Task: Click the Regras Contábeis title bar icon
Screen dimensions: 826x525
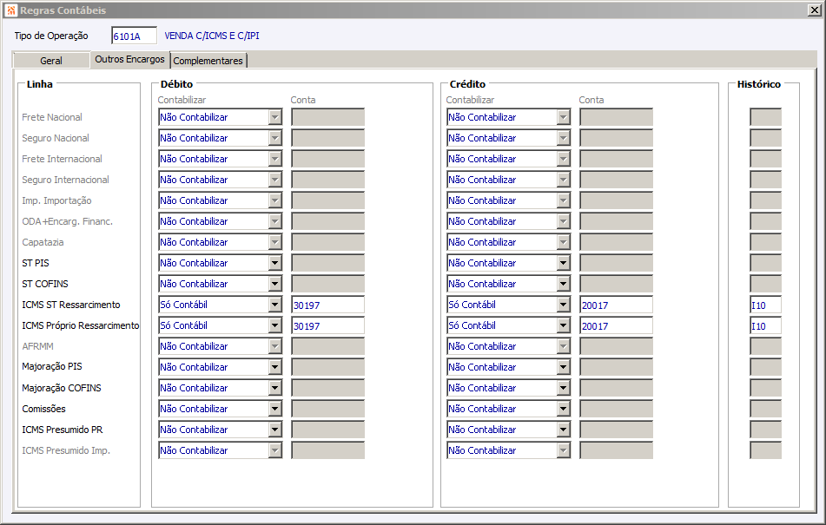Action: point(11,10)
